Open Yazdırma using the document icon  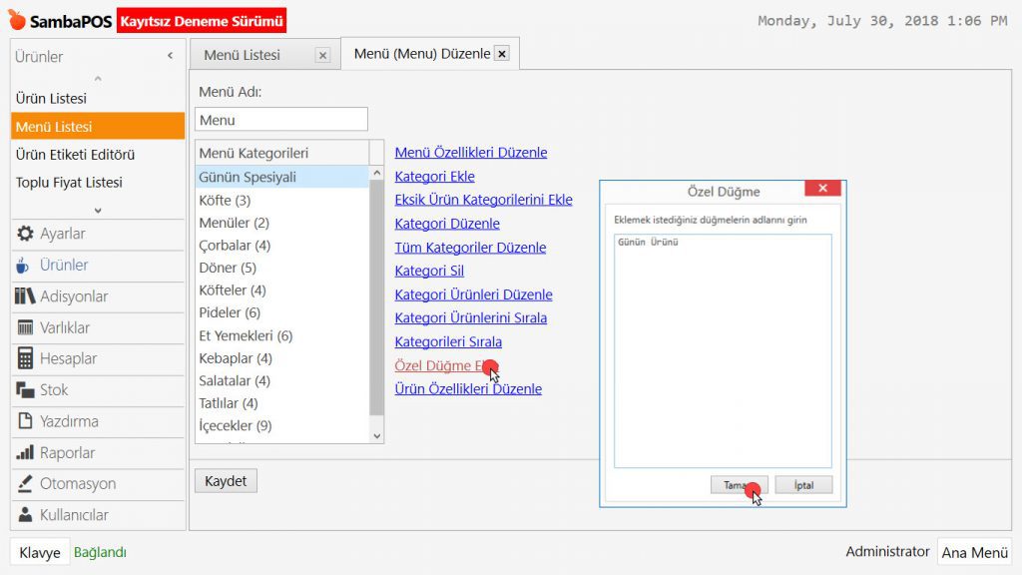click(26, 421)
